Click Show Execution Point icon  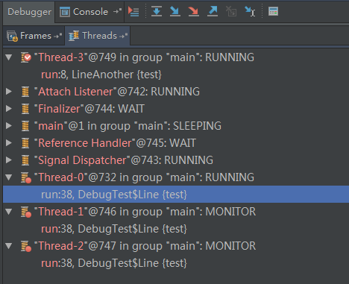[x=133, y=11]
